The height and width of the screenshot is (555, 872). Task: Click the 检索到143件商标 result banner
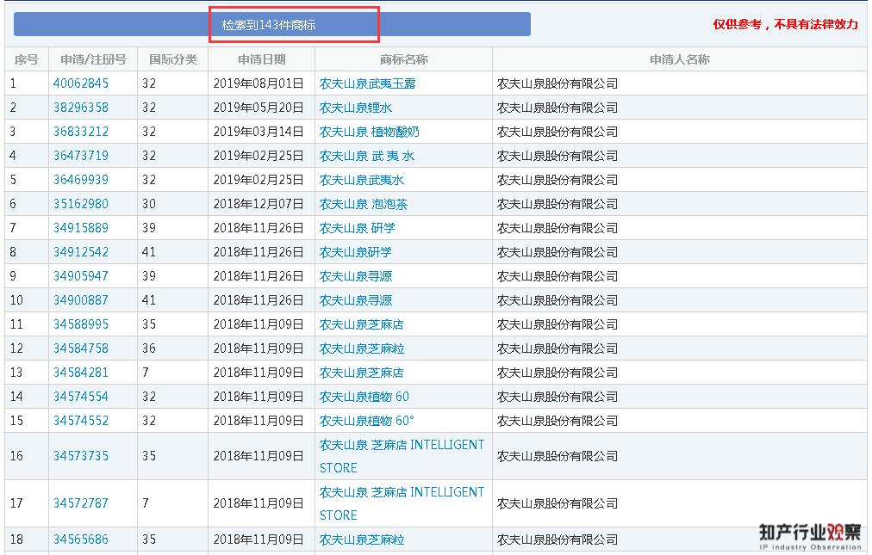coord(272,24)
